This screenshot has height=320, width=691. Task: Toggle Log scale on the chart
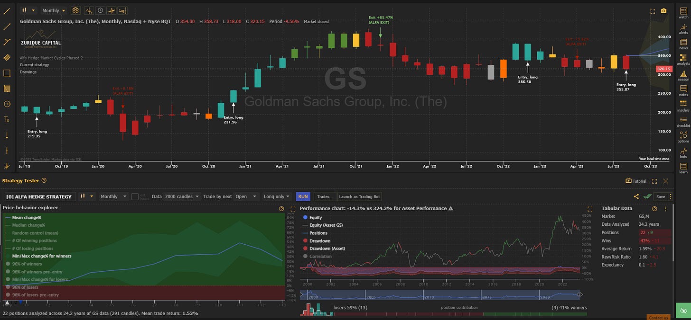pos(122,10)
